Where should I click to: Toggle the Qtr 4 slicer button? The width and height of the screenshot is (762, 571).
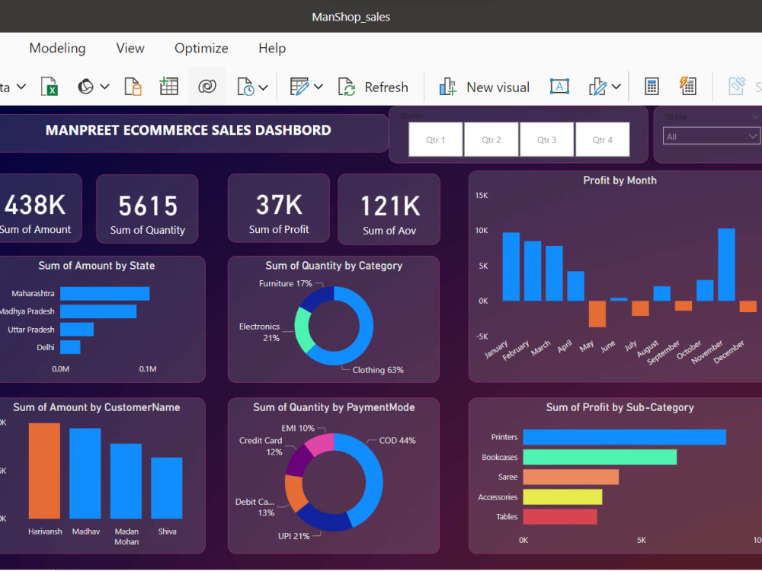603,139
